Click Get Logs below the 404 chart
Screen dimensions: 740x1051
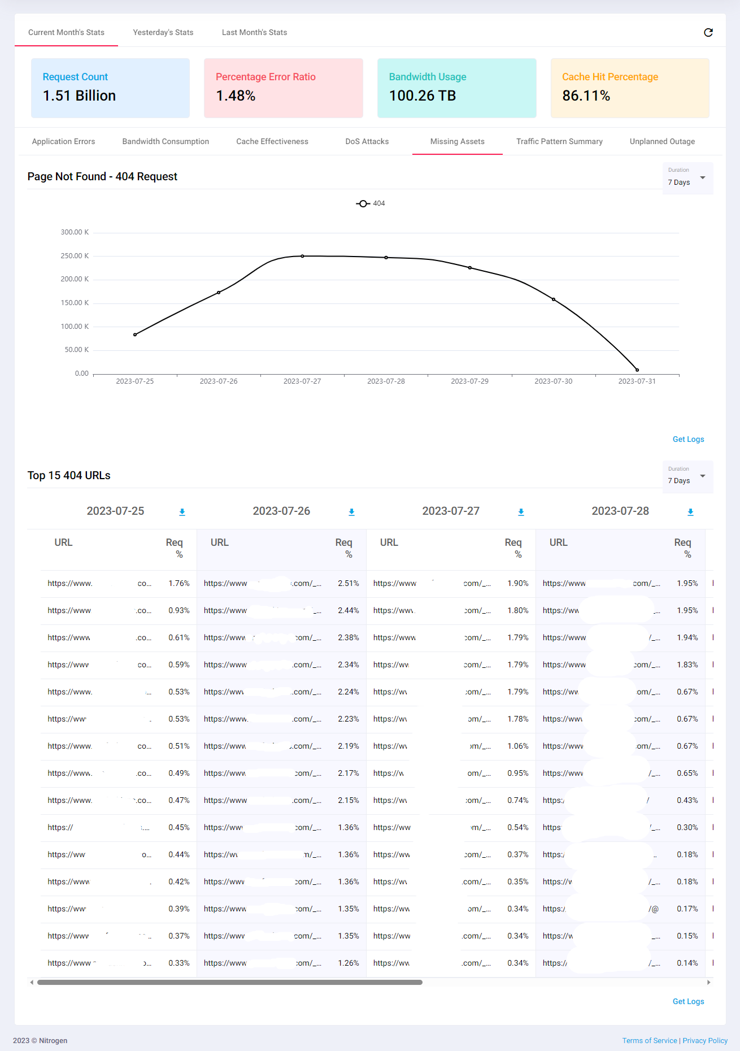point(688,440)
